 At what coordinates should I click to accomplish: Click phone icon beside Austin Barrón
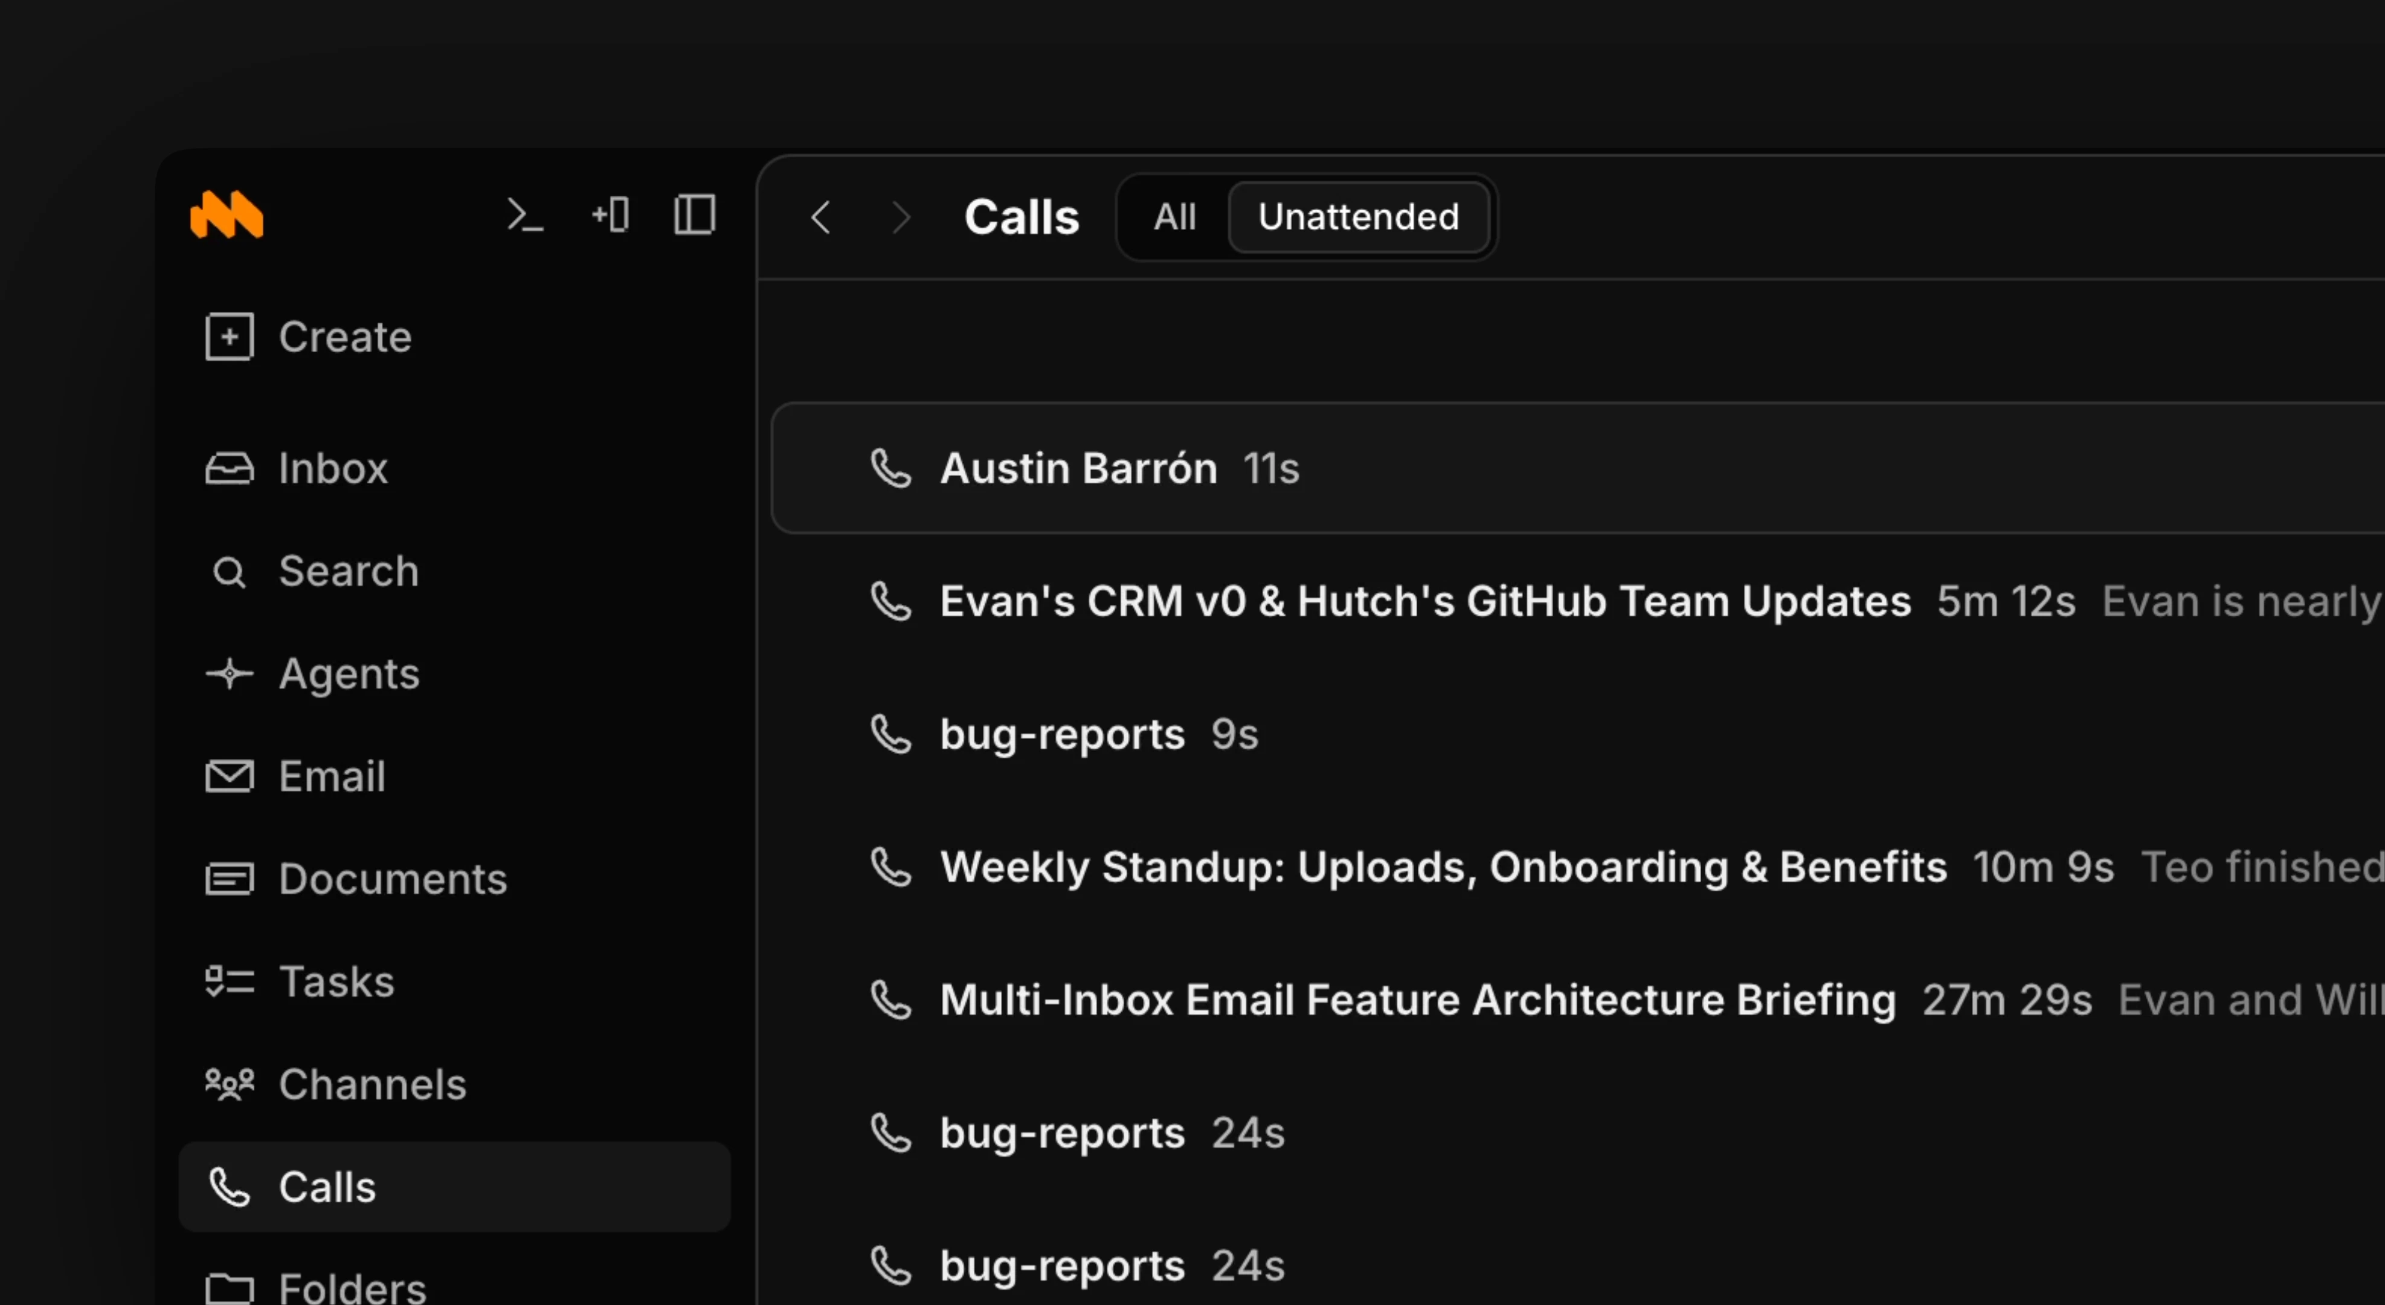(890, 468)
